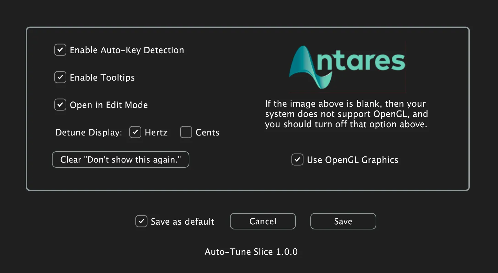
Task: Click the Save button
Action: [343, 221]
